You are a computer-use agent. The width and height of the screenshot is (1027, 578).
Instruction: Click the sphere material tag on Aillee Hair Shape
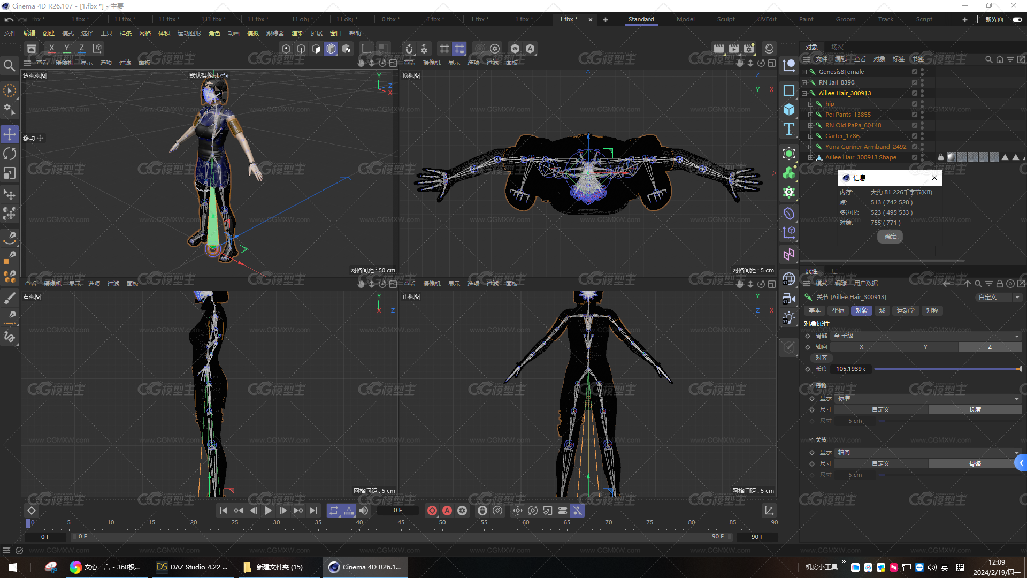[x=951, y=157]
